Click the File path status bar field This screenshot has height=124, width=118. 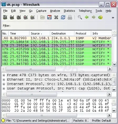coord(38,121)
